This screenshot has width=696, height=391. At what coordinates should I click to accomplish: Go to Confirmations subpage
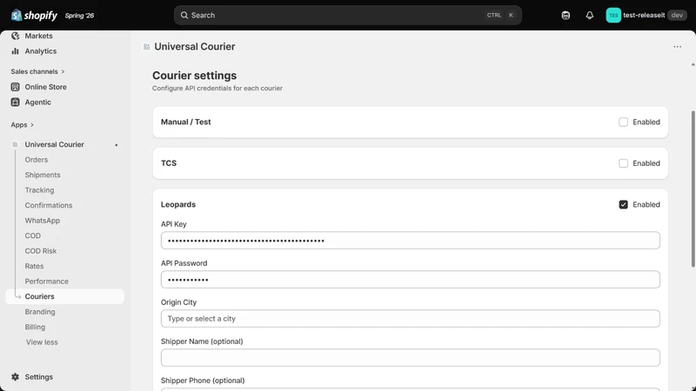click(x=49, y=205)
